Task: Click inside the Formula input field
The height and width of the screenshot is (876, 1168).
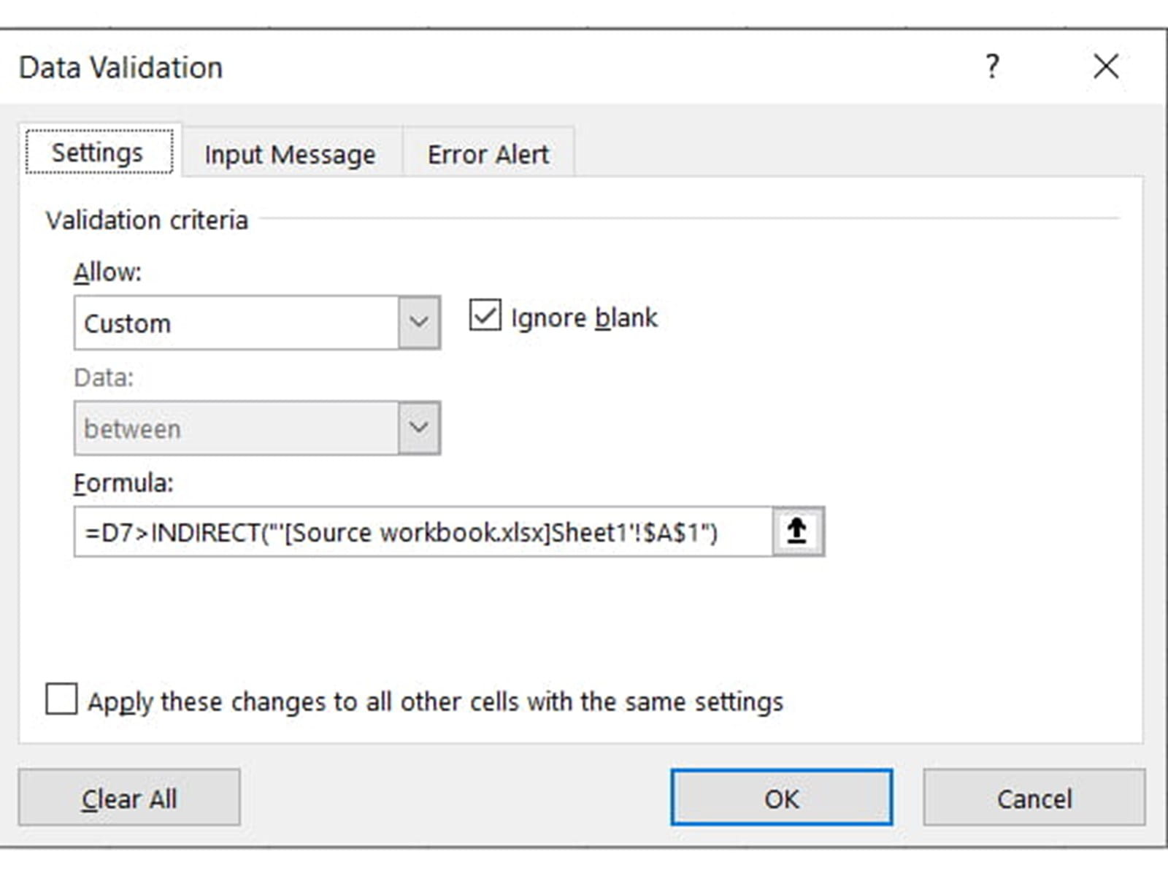Action: click(x=422, y=532)
